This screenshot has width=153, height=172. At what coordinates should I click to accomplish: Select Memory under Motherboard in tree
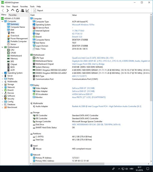tap(14, 59)
